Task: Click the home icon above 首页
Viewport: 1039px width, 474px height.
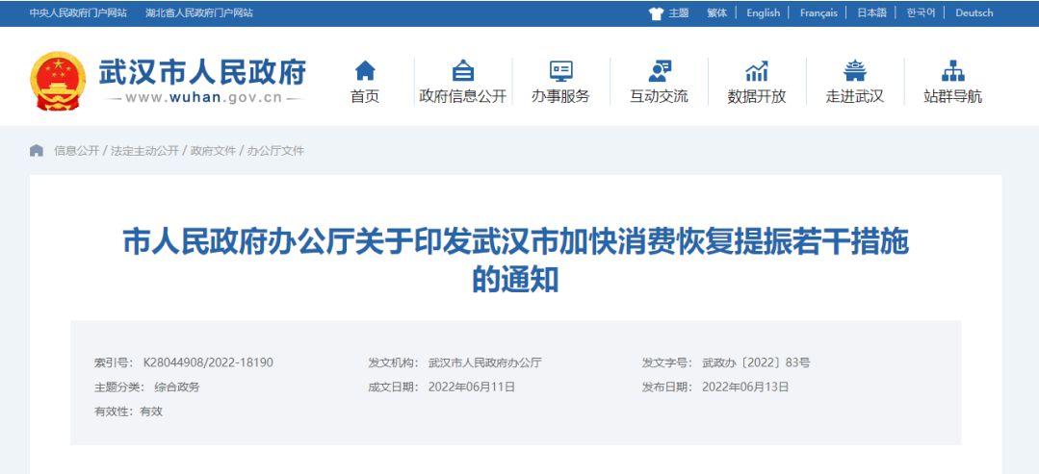Action: click(365, 71)
